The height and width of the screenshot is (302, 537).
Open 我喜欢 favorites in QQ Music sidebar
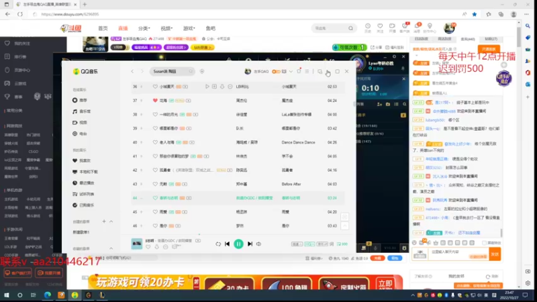[x=81, y=160]
